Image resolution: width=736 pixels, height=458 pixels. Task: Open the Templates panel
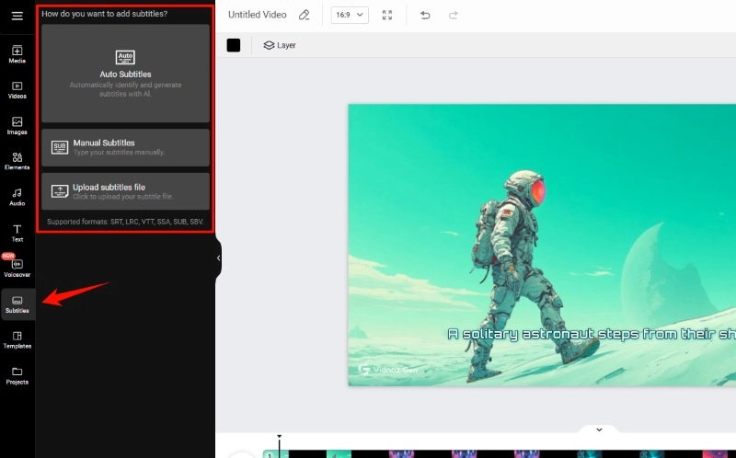point(17,340)
